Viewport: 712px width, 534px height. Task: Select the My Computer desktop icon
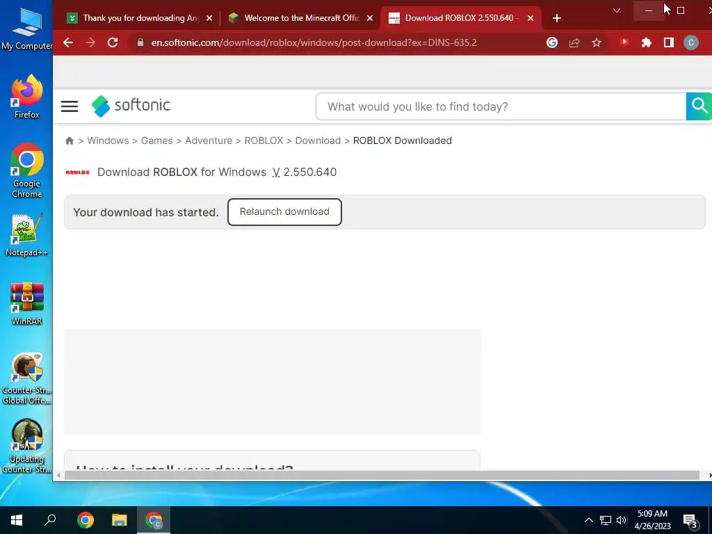tap(27, 28)
